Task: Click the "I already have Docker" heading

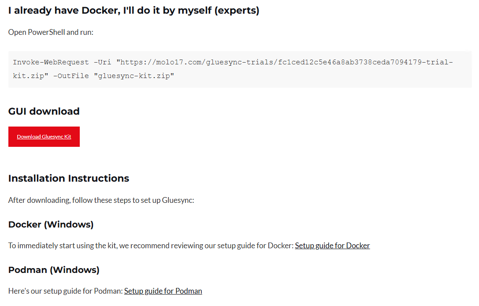Action: [x=110, y=11]
